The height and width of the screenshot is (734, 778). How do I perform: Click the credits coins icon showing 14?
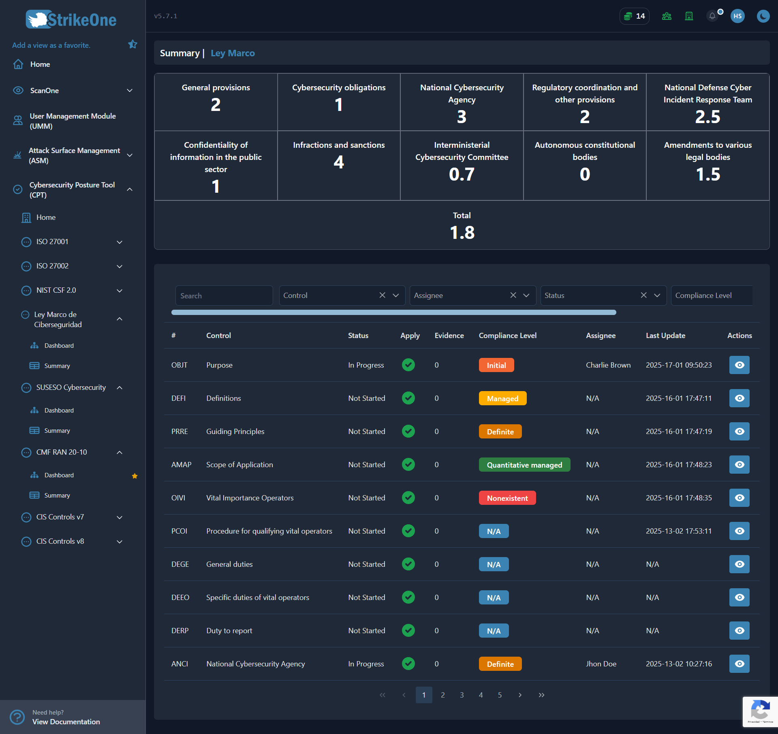(x=634, y=16)
